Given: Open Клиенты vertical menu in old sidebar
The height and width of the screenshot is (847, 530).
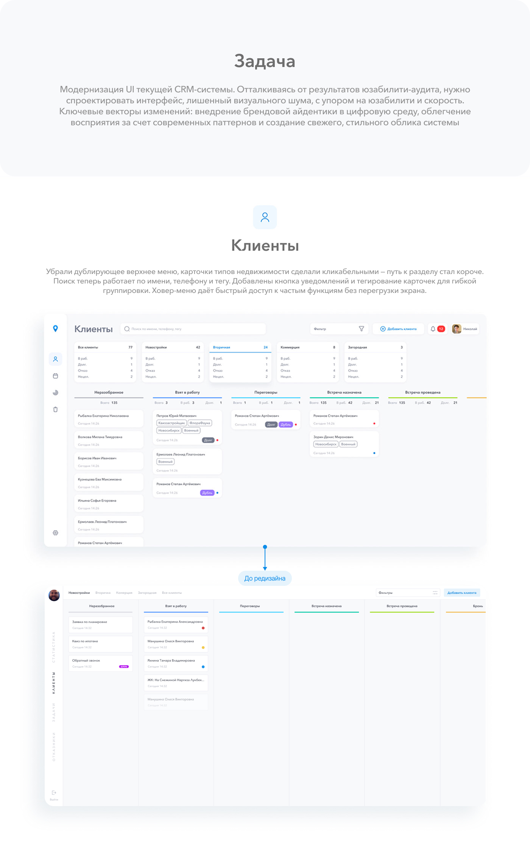Looking at the screenshot, I should (54, 683).
